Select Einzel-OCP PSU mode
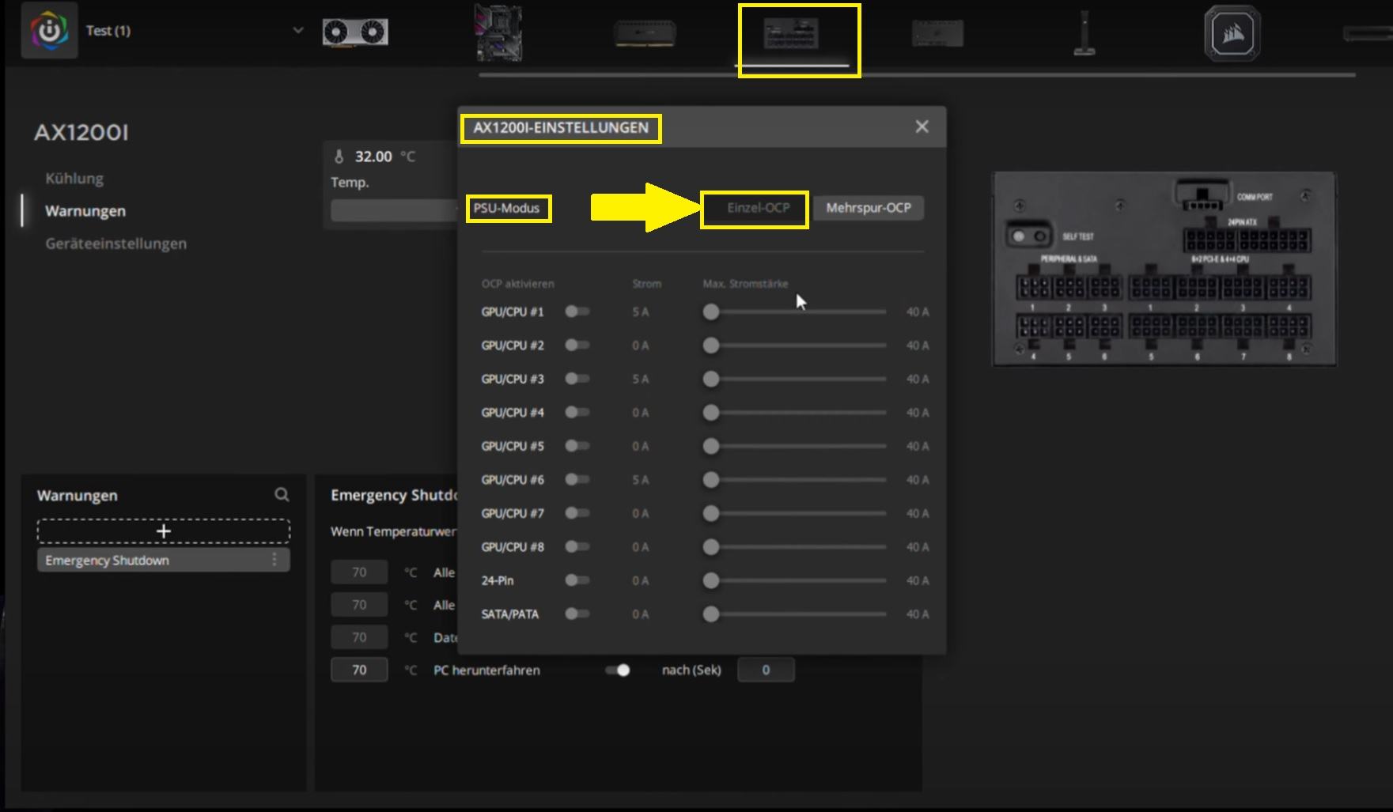 [758, 208]
